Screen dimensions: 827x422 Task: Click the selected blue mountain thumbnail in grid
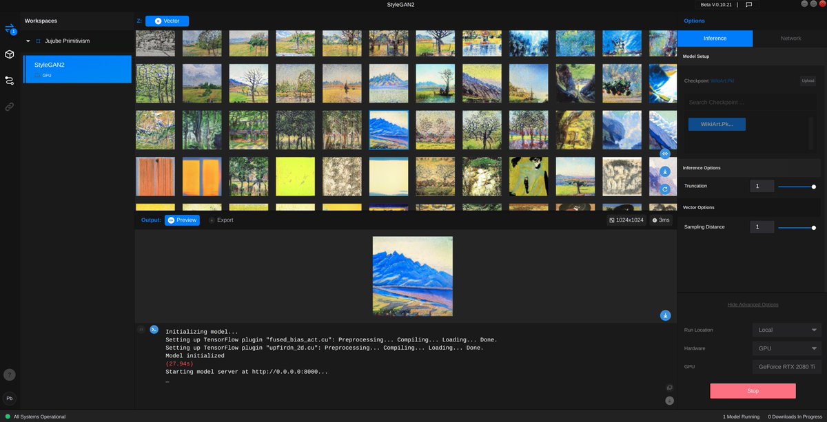point(389,130)
